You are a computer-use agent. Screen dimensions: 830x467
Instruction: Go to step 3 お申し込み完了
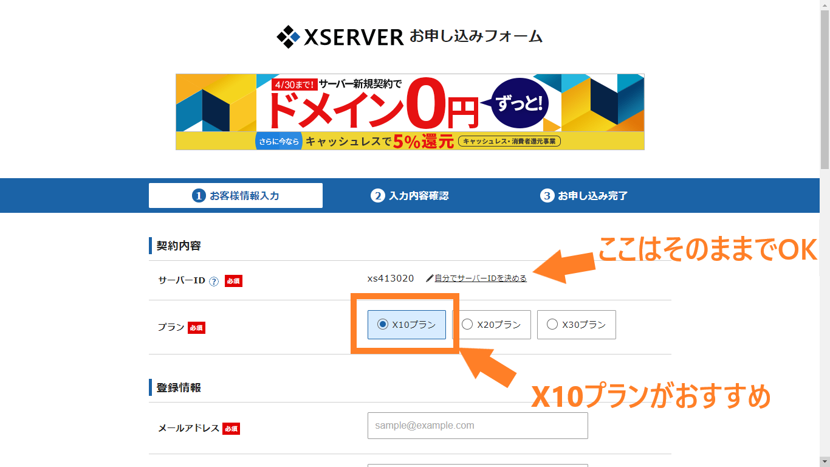click(584, 196)
